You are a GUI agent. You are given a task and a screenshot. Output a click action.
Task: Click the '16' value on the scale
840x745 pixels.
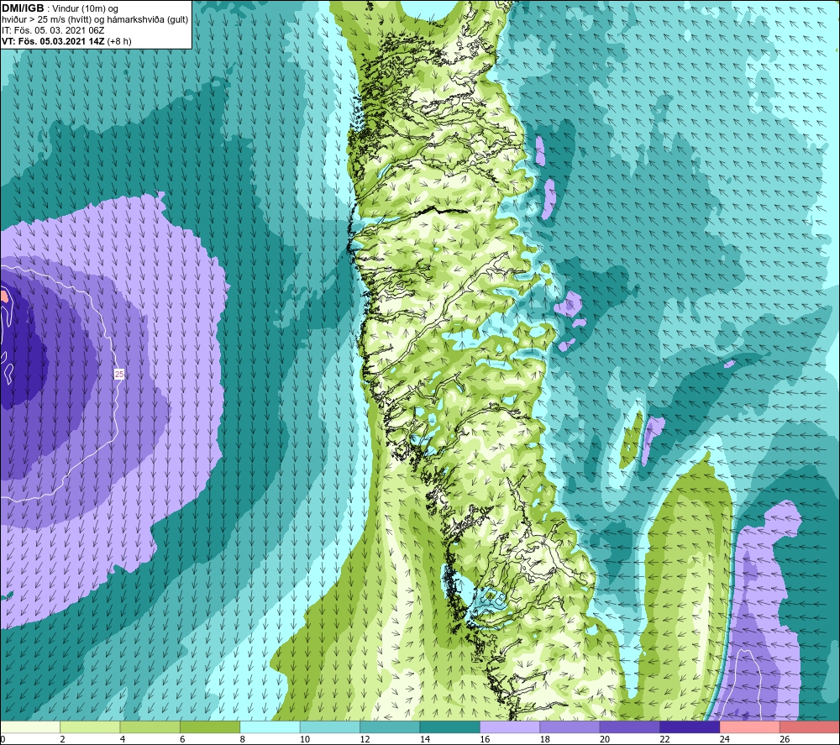[x=485, y=739]
